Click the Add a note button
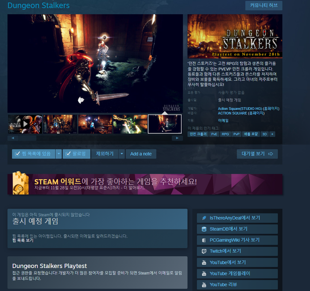The height and width of the screenshot is (291, 310). 141,154
